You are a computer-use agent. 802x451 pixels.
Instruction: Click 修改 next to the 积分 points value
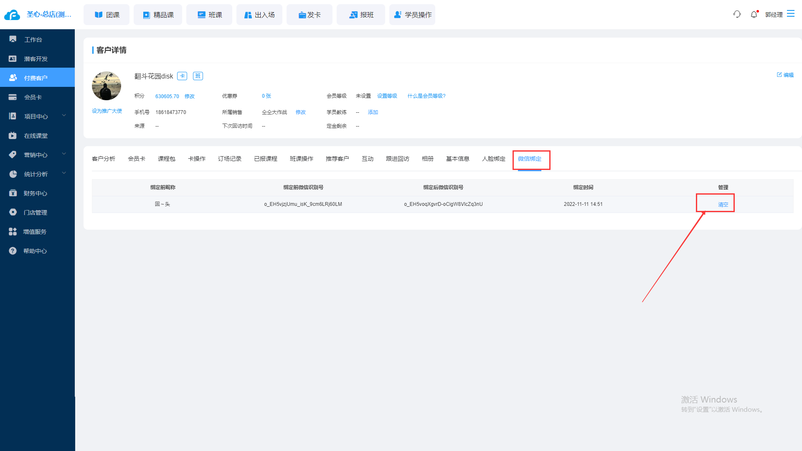[x=190, y=96]
